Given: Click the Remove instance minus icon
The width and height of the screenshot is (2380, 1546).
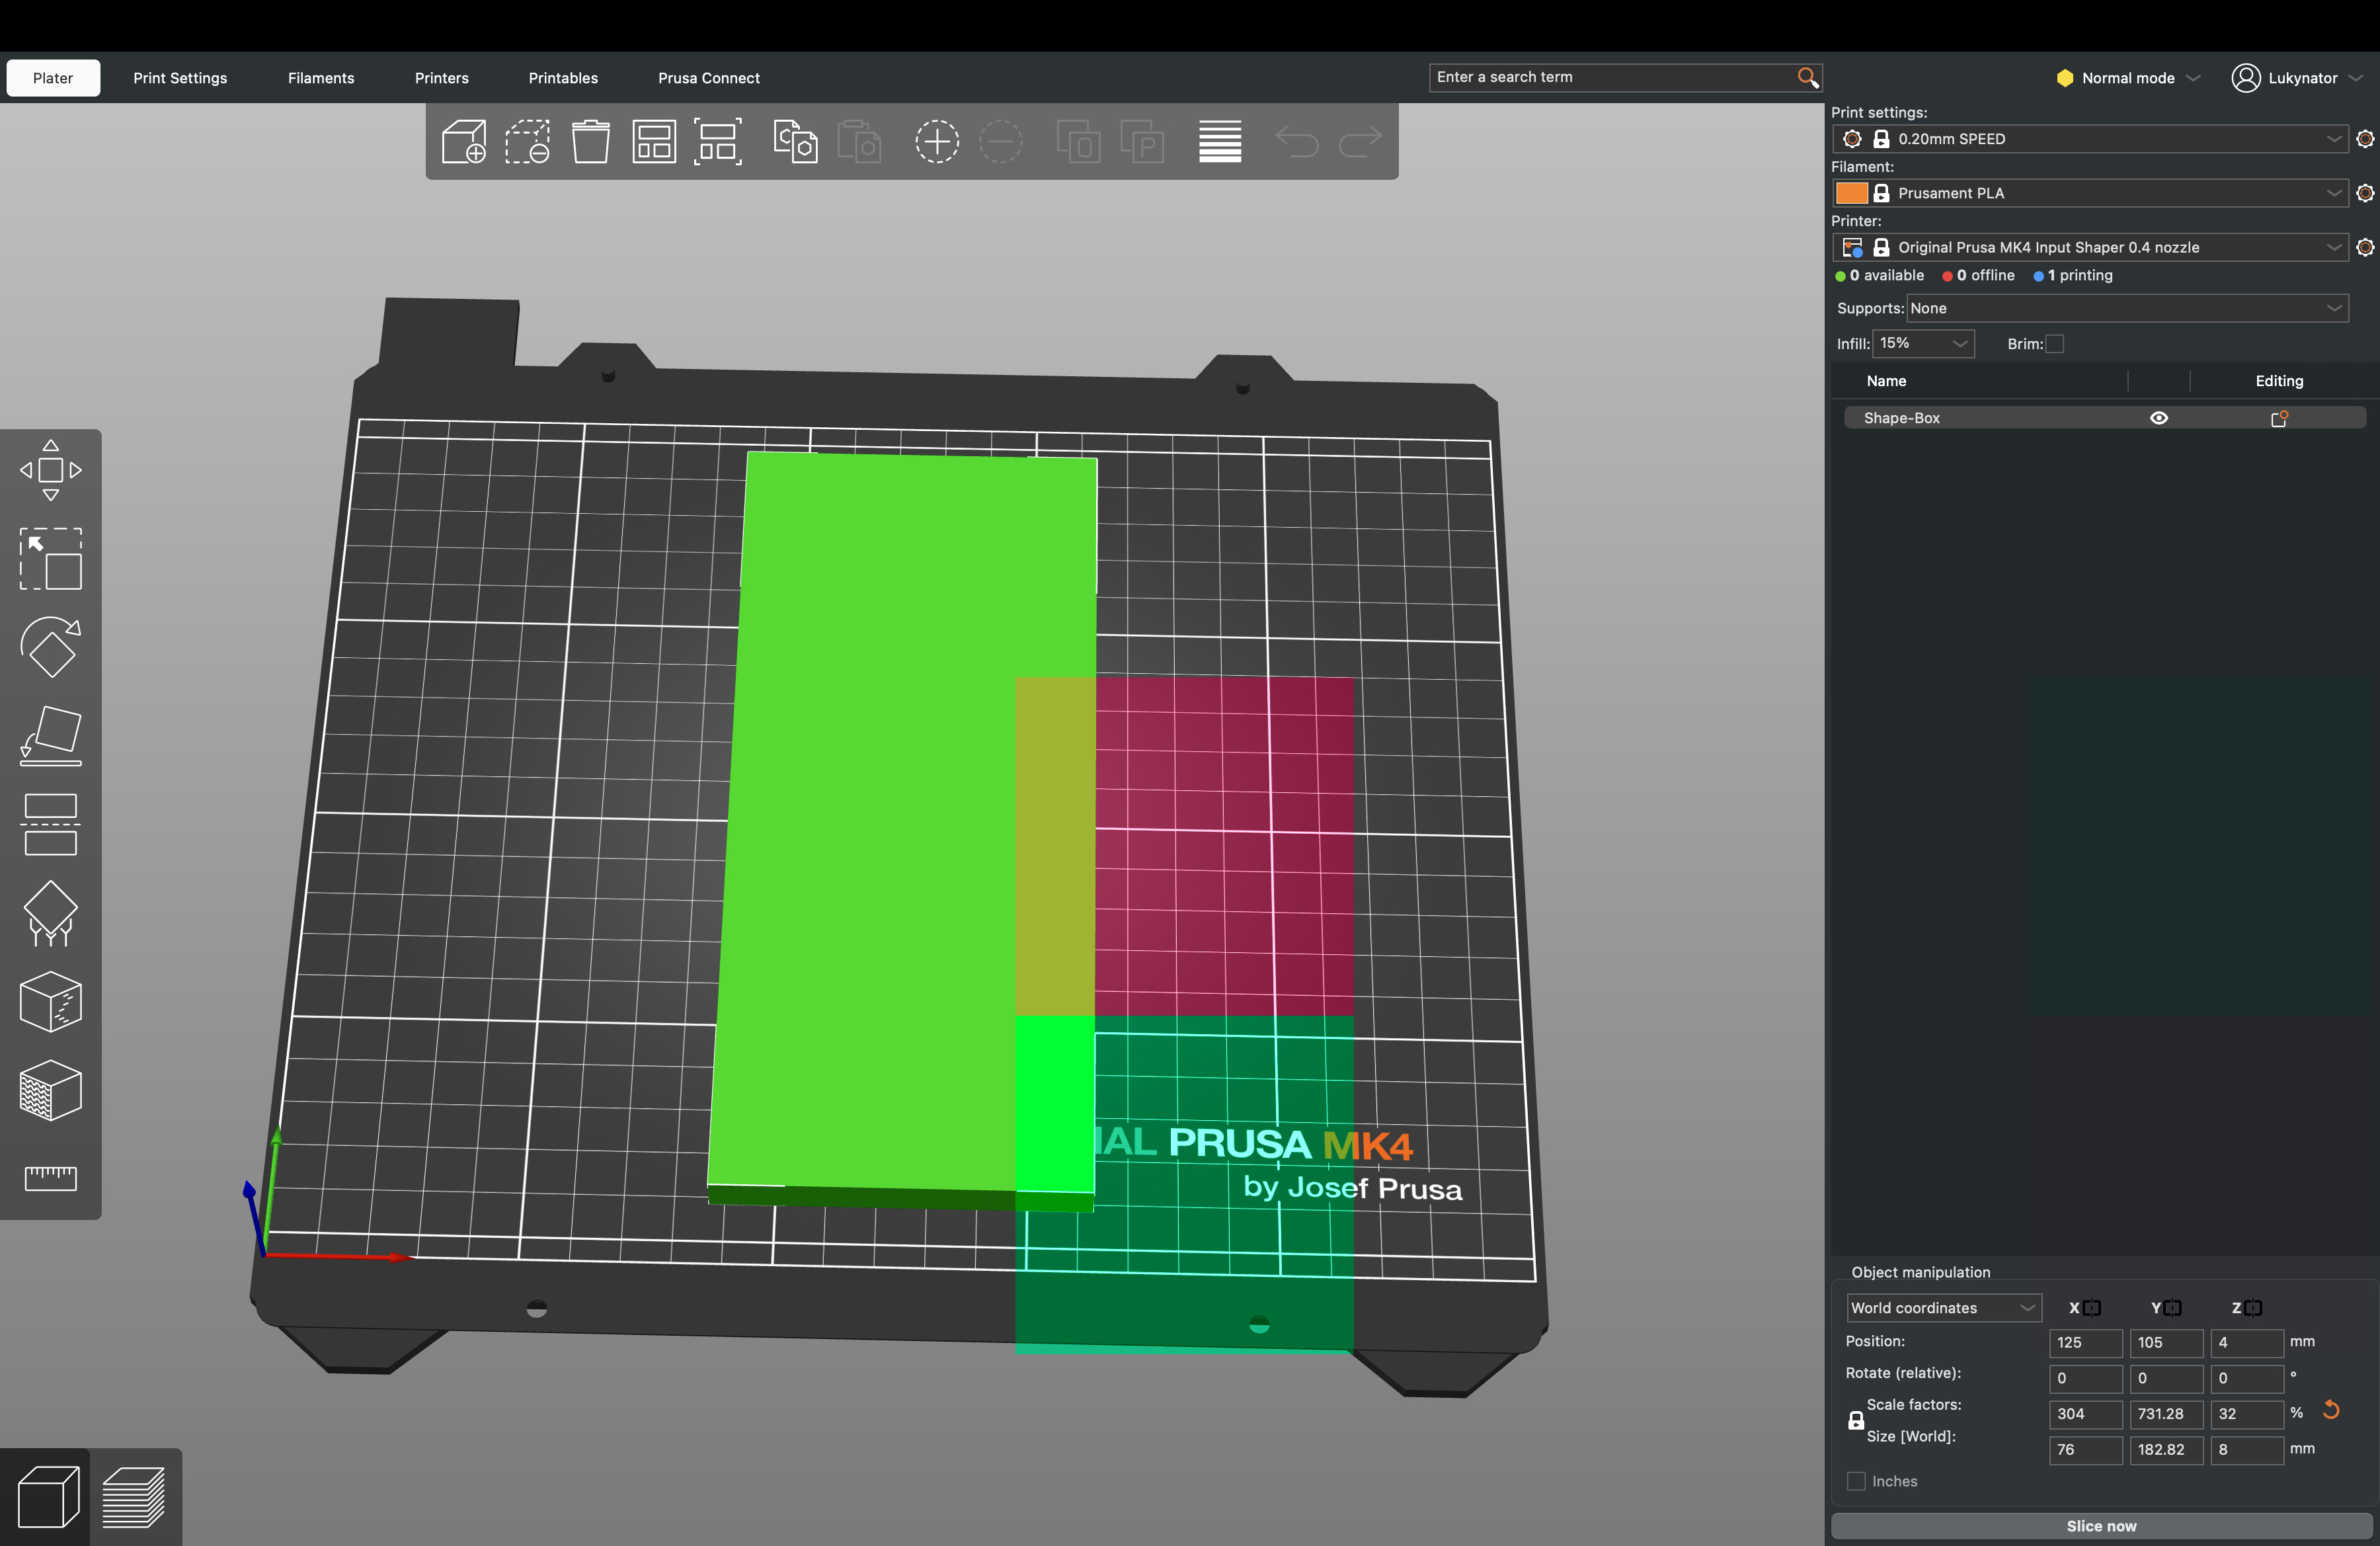Looking at the screenshot, I should pyautogui.click(x=1000, y=141).
